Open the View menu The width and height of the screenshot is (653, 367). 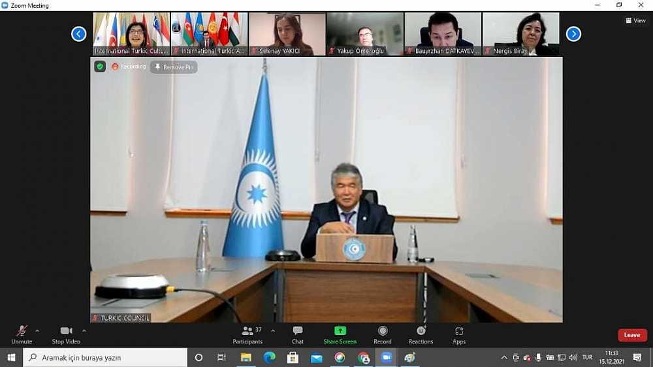tap(635, 20)
